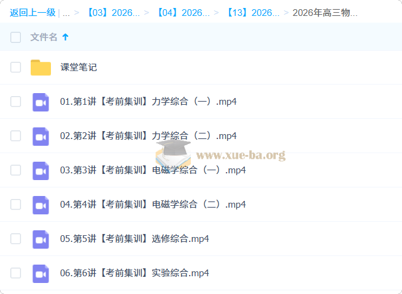Tick the select-all checkbox beside 文件名

click(15, 37)
